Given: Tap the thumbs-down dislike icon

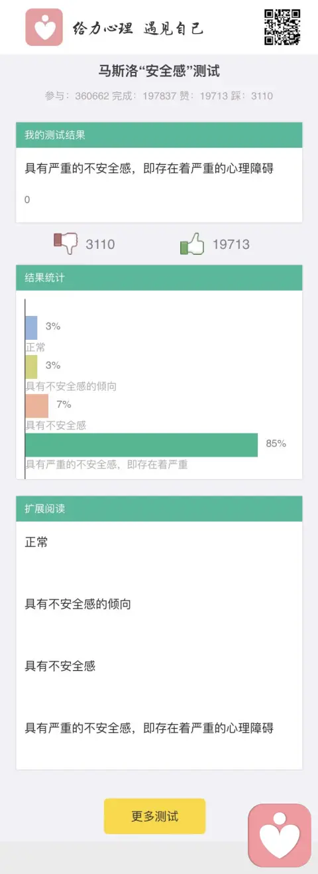Looking at the screenshot, I should (66, 244).
